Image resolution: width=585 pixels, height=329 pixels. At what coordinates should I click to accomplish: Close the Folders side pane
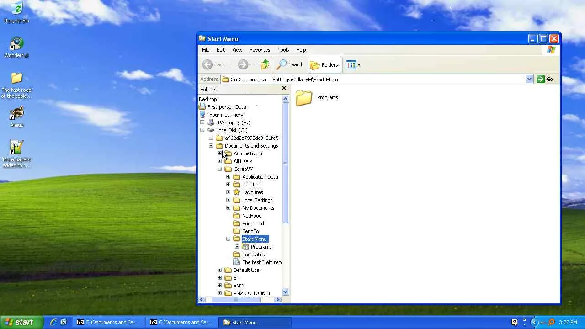[x=284, y=88]
